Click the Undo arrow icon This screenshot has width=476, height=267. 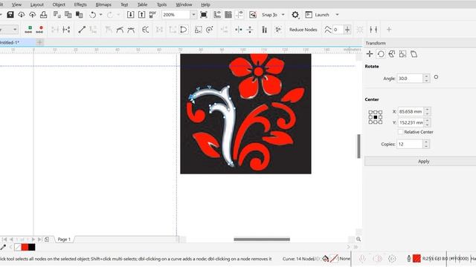[x=92, y=15]
